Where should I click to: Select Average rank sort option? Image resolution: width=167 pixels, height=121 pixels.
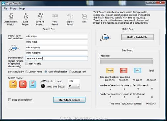70,72
